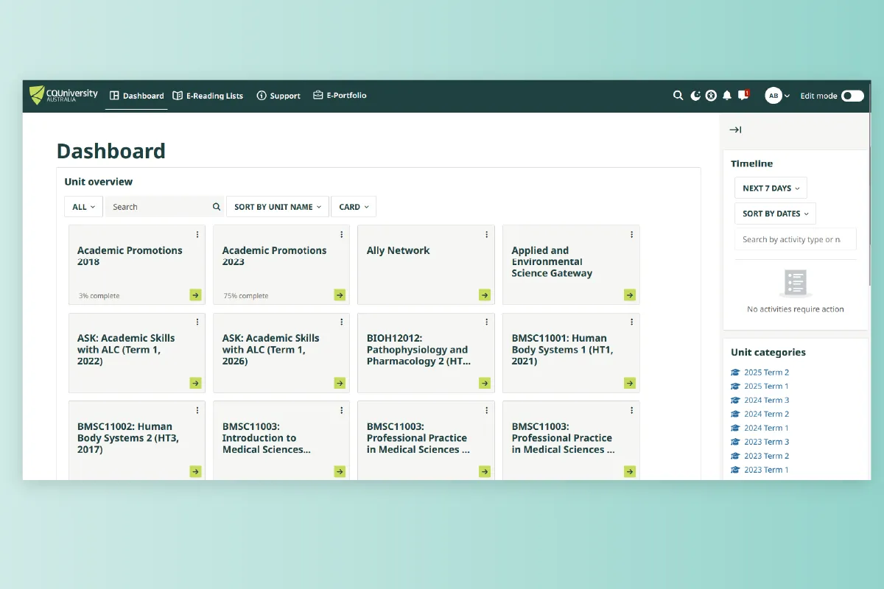Toggle the Edit mode switch
Screen dimensions: 884x589
(852, 96)
